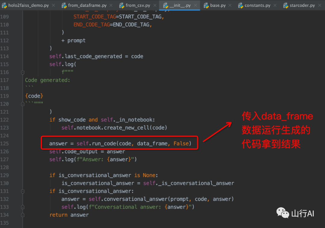Click the Python file icon on from_csv.py
Image resolution: width=325 pixels, height=228 pixels.
(122, 6)
